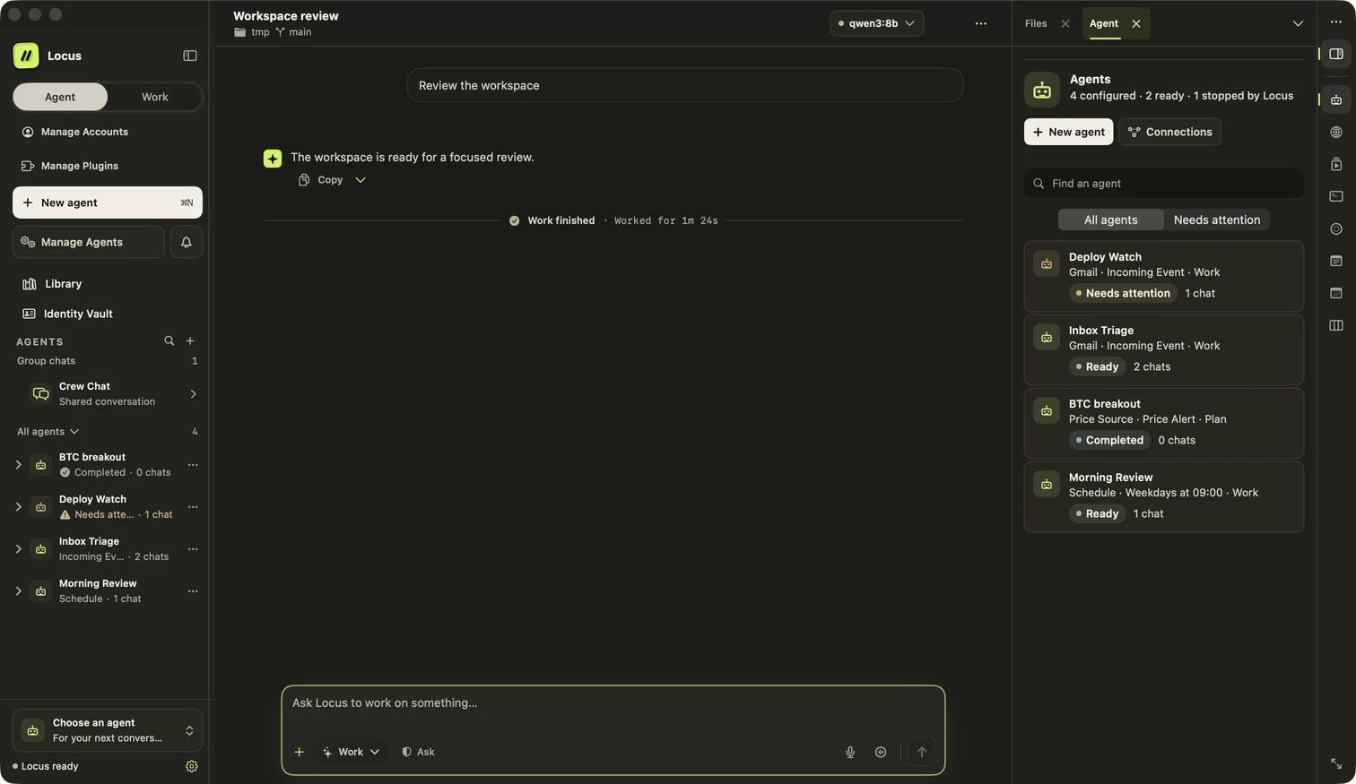The height and width of the screenshot is (784, 1356).
Task: Add an agent with the AGENTS plus icon
Action: pos(190,341)
